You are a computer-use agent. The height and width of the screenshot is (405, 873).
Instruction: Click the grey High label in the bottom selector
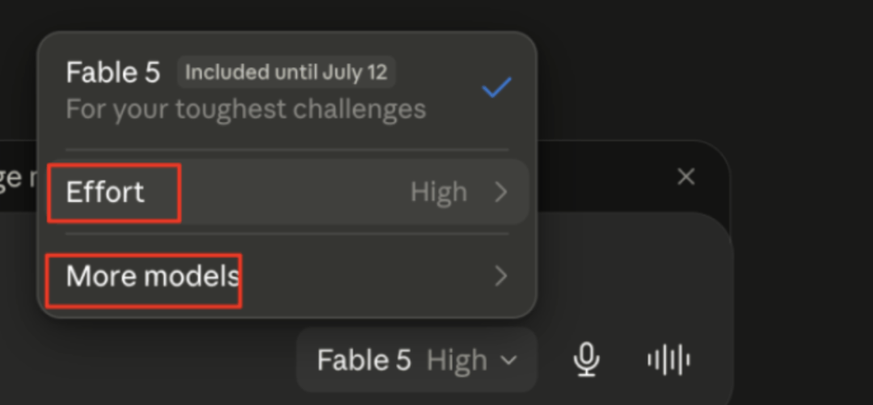(457, 361)
